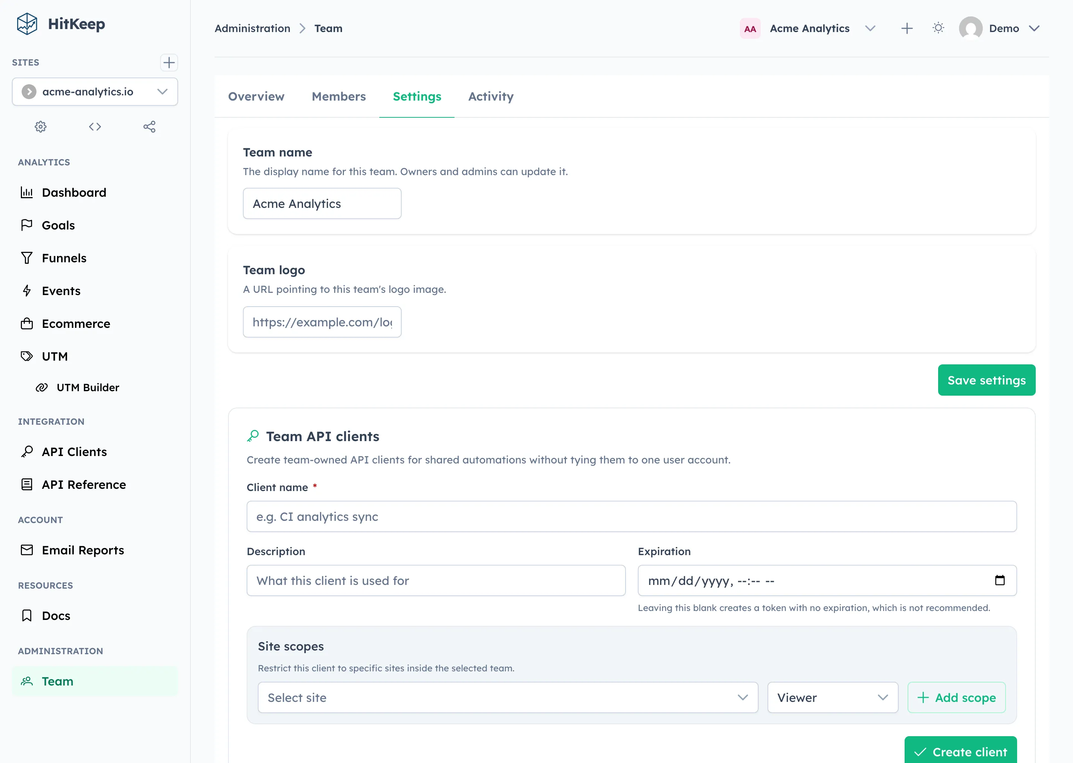Click the API Clients magnifier icon
1073x763 pixels.
[x=27, y=452]
